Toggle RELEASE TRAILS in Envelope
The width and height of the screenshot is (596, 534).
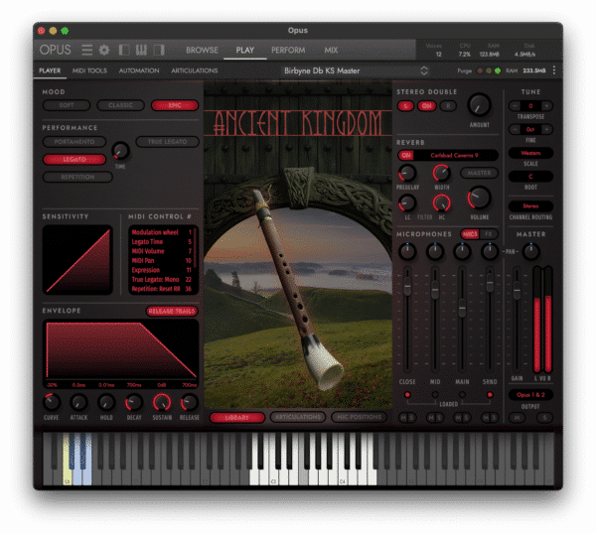[x=172, y=311]
